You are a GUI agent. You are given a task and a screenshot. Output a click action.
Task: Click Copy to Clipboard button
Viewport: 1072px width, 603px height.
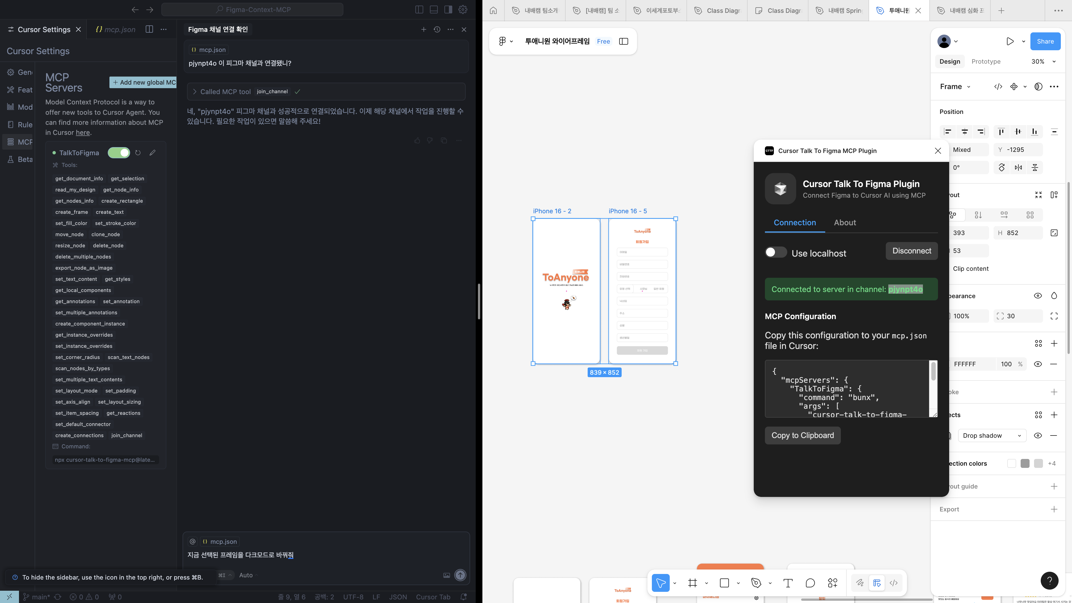coord(802,435)
